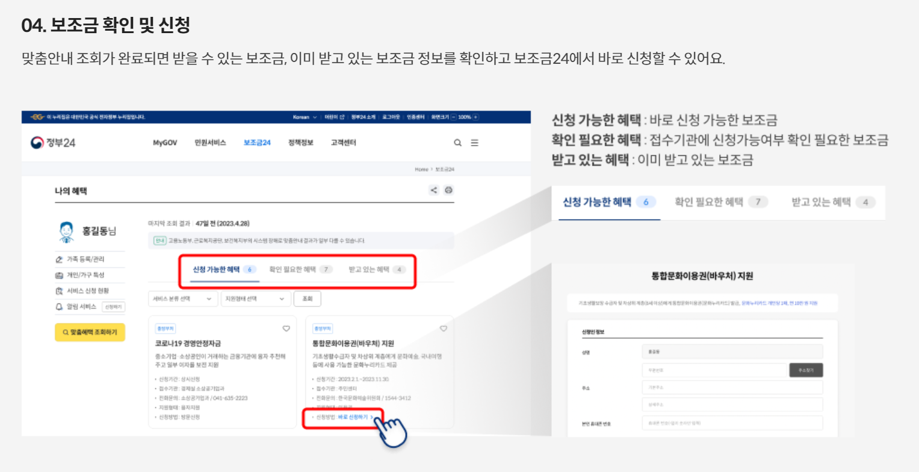Image resolution: width=919 pixels, height=472 pixels.
Task: Click the 본인 휴대폰 번호 input field
Action: (732, 423)
